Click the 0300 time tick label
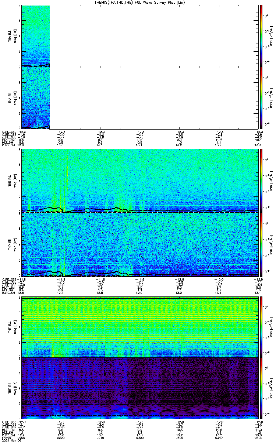This screenshot has width=276, height=443. (x=139, y=437)
